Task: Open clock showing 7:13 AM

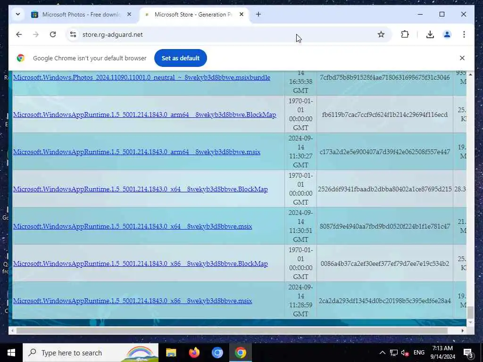Action: [x=442, y=353]
